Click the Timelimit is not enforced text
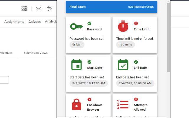 pos(134,39)
